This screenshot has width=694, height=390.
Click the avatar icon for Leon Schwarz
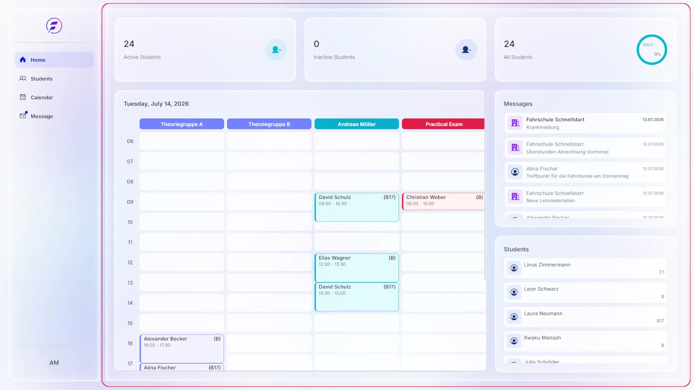[x=514, y=292]
